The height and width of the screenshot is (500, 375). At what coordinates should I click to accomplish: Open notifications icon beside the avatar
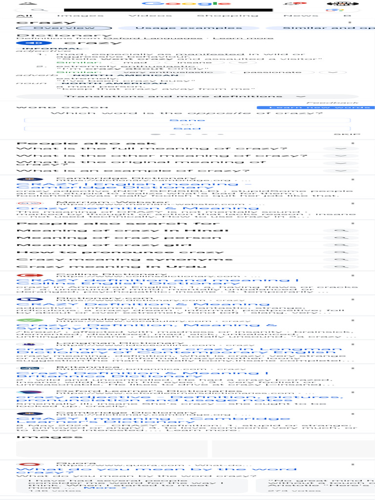(x=295, y=3)
